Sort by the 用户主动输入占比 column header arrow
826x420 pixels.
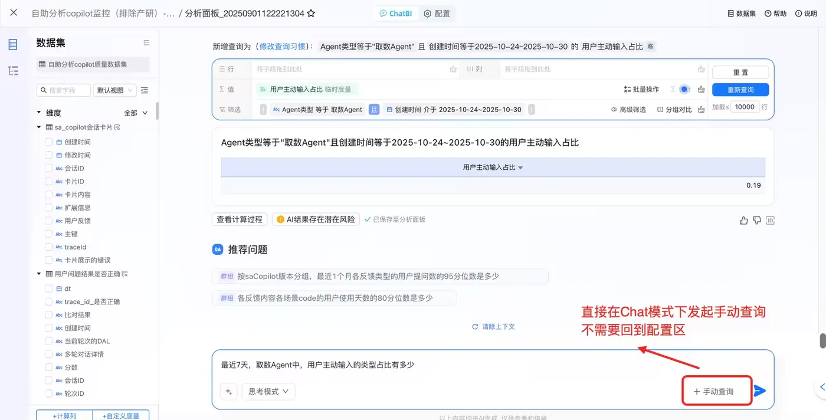[x=520, y=168]
